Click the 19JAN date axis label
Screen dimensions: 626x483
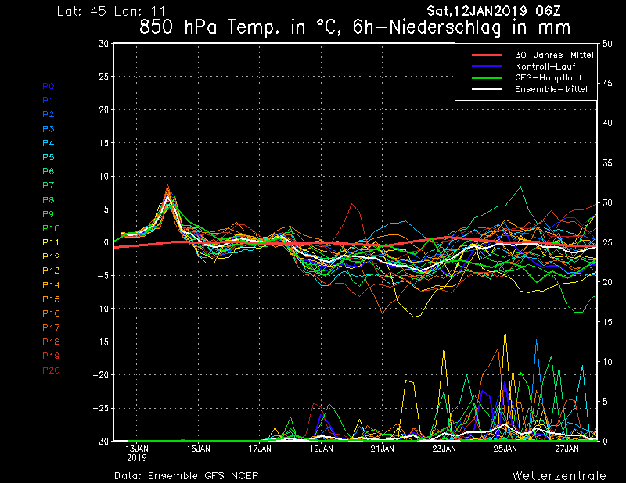tap(322, 449)
